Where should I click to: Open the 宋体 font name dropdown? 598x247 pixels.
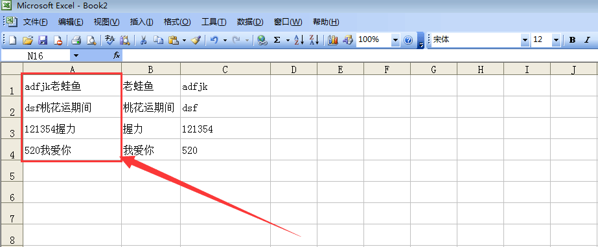pyautogui.click(x=525, y=40)
